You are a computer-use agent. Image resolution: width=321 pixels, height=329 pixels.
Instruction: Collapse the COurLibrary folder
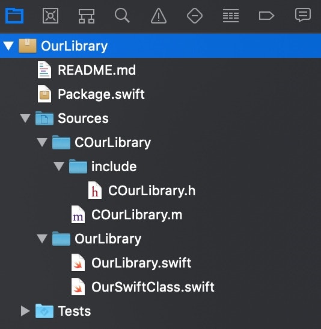(x=42, y=142)
